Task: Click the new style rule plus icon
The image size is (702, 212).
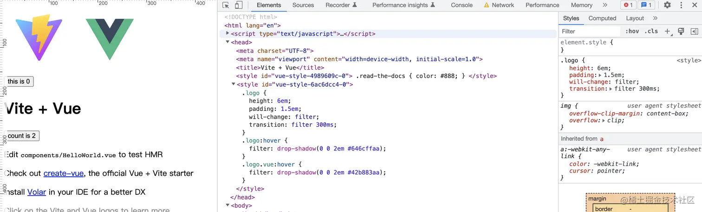Action: [668, 32]
